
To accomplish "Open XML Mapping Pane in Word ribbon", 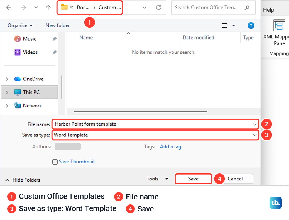I will pyautogui.click(x=279, y=33).
